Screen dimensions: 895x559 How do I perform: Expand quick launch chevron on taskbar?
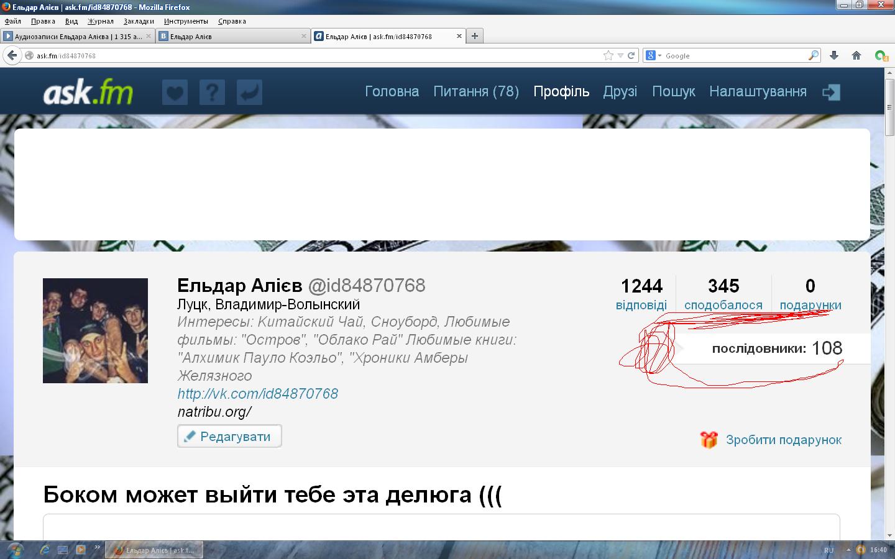pyautogui.click(x=97, y=547)
